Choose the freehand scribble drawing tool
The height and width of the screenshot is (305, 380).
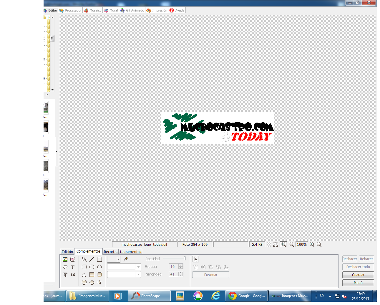click(84, 259)
